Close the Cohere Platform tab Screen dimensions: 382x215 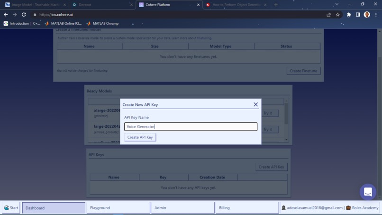pos(198,5)
